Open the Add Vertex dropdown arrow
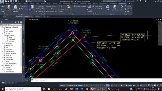Screen dimensions: 162x91 point(56,9)
